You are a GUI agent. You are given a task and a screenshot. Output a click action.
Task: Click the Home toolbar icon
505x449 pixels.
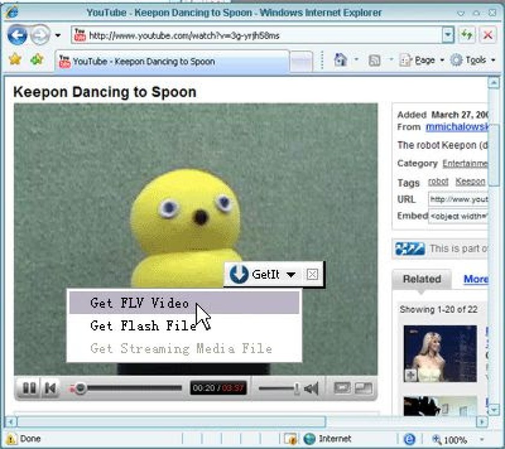click(340, 60)
